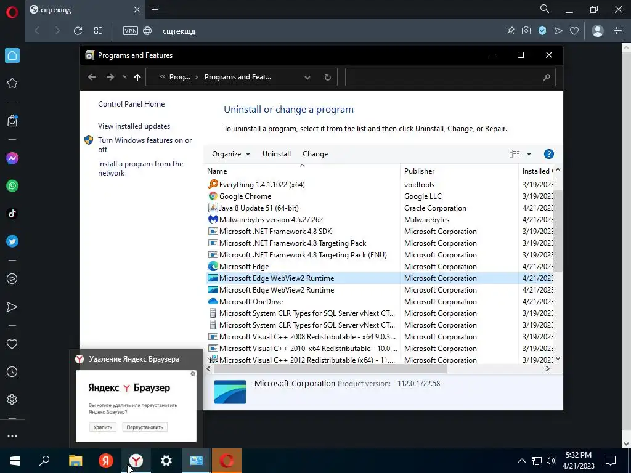Open the volume icon in system tray
The width and height of the screenshot is (631, 473).
click(551, 461)
